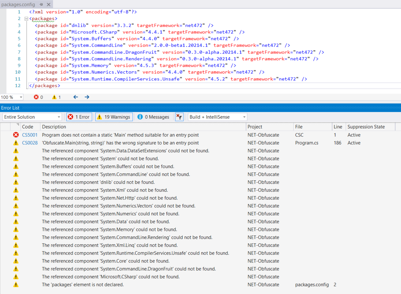This screenshot has width=401, height=294.
Task: Select the packages.config tab
Action: click(x=18, y=4)
